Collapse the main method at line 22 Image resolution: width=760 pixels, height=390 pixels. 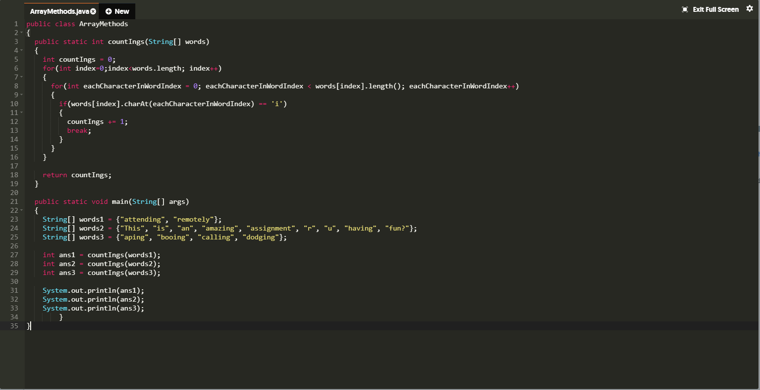[21, 210]
